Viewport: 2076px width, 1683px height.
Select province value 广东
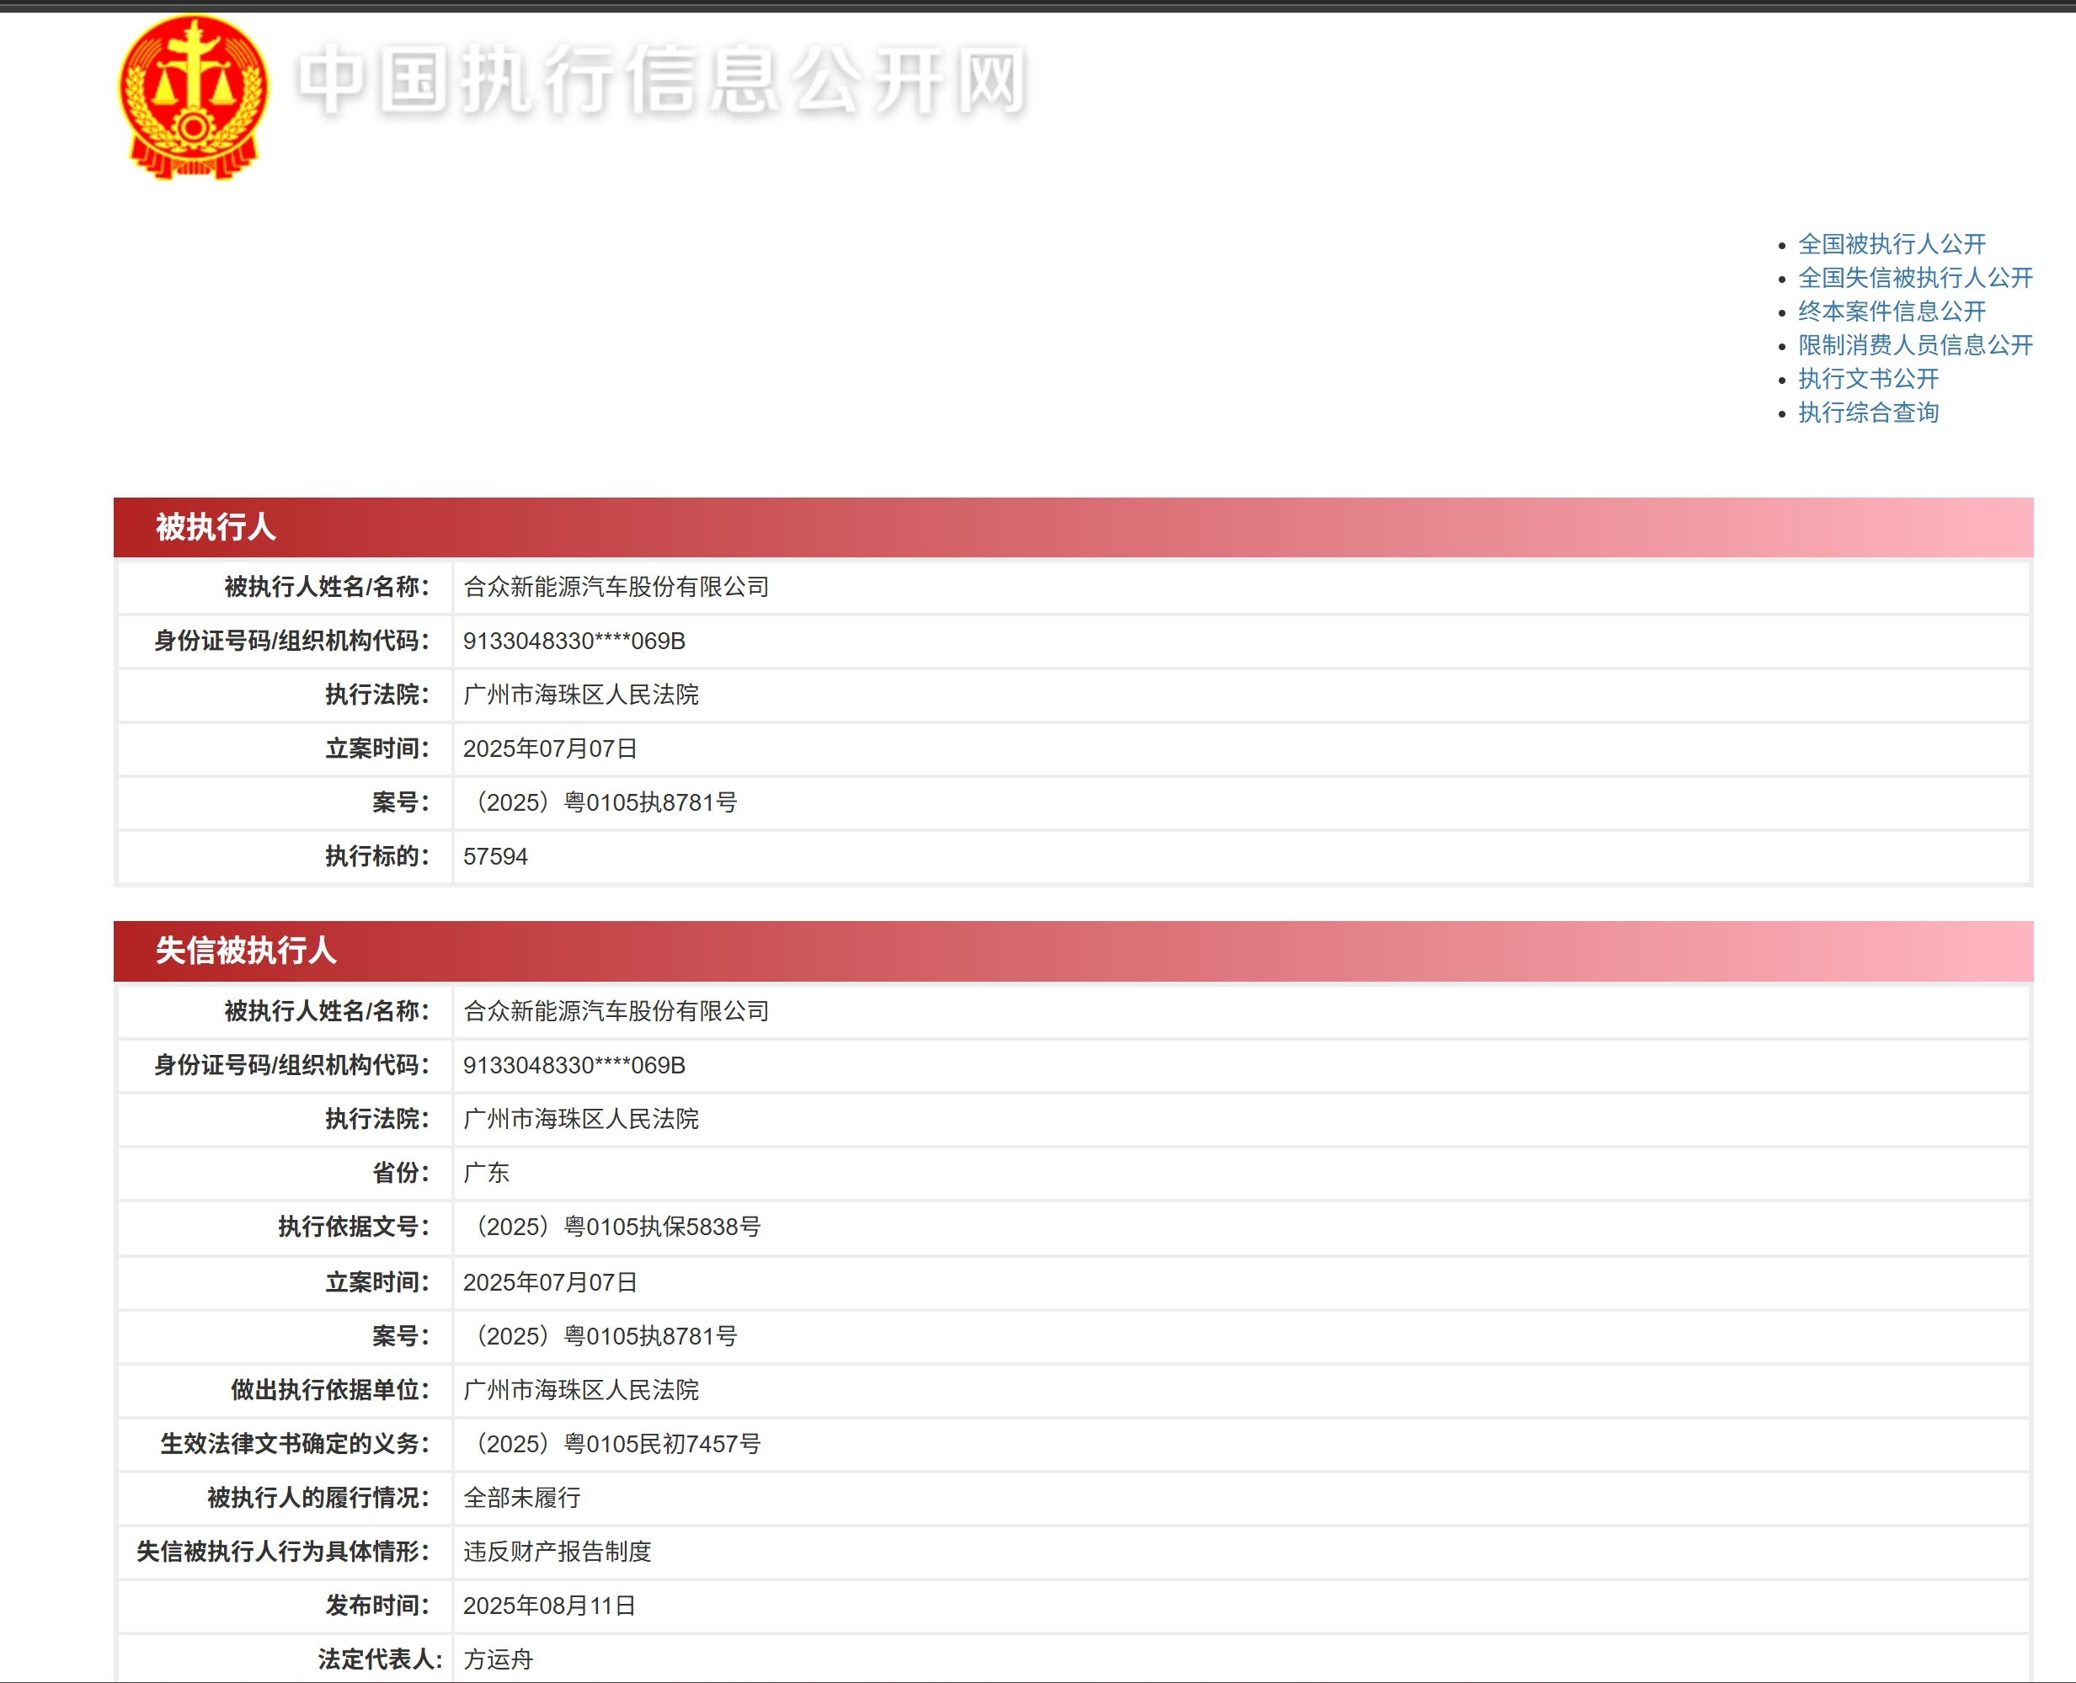486,1173
